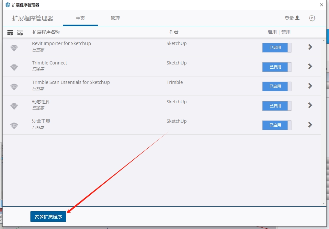
Task: Expand details chevron for 动态组件
Action: (310, 105)
